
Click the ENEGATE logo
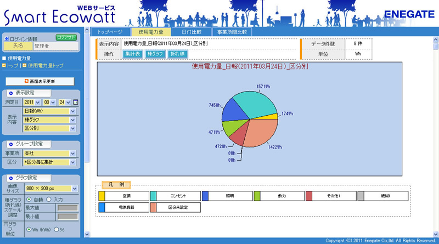point(409,14)
